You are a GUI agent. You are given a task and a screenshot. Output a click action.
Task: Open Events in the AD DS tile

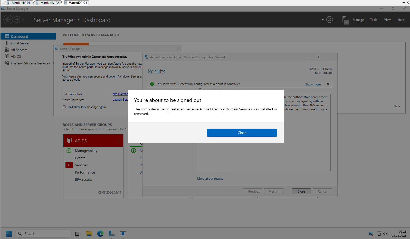click(80, 158)
